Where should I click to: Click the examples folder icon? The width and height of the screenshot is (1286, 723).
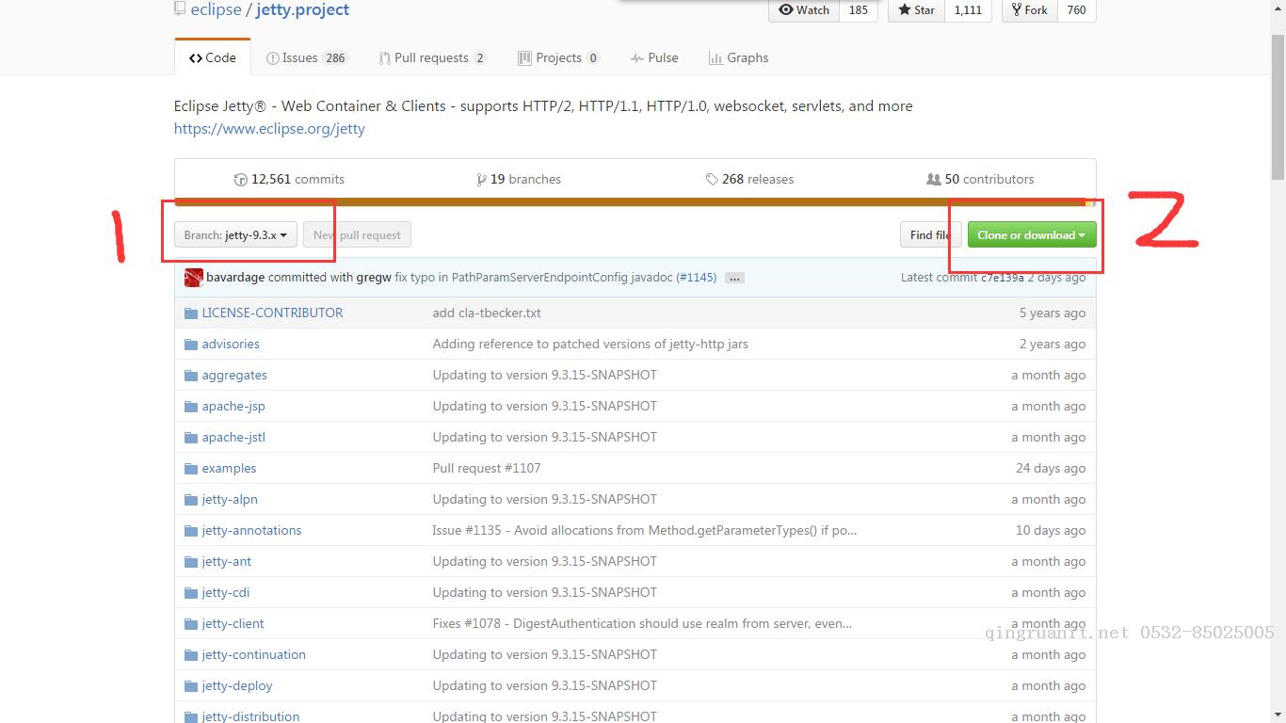pyautogui.click(x=191, y=468)
